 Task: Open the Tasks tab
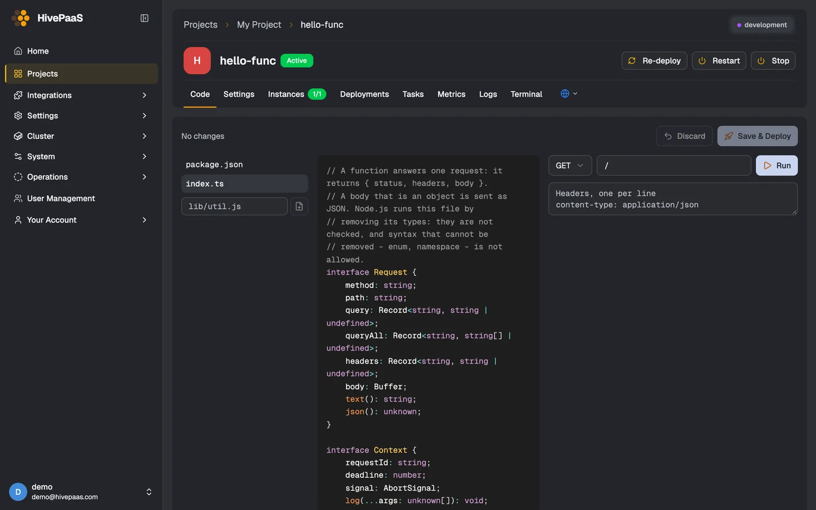click(413, 94)
